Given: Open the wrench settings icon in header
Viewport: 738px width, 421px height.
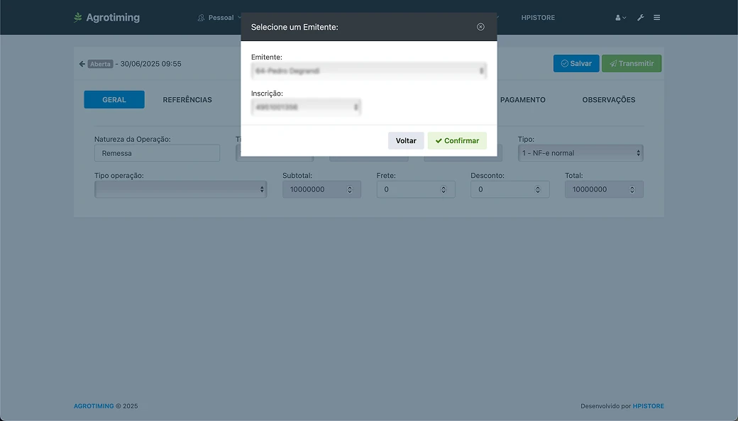Looking at the screenshot, I should 640,18.
